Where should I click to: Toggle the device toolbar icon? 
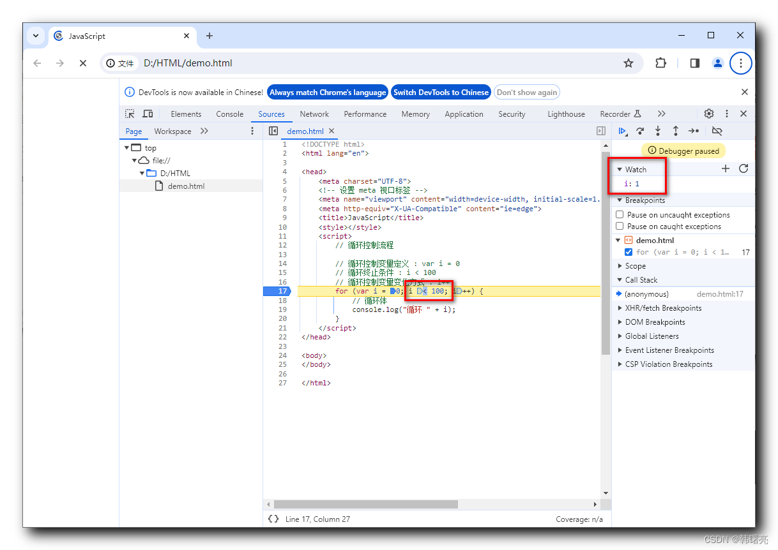(x=148, y=114)
